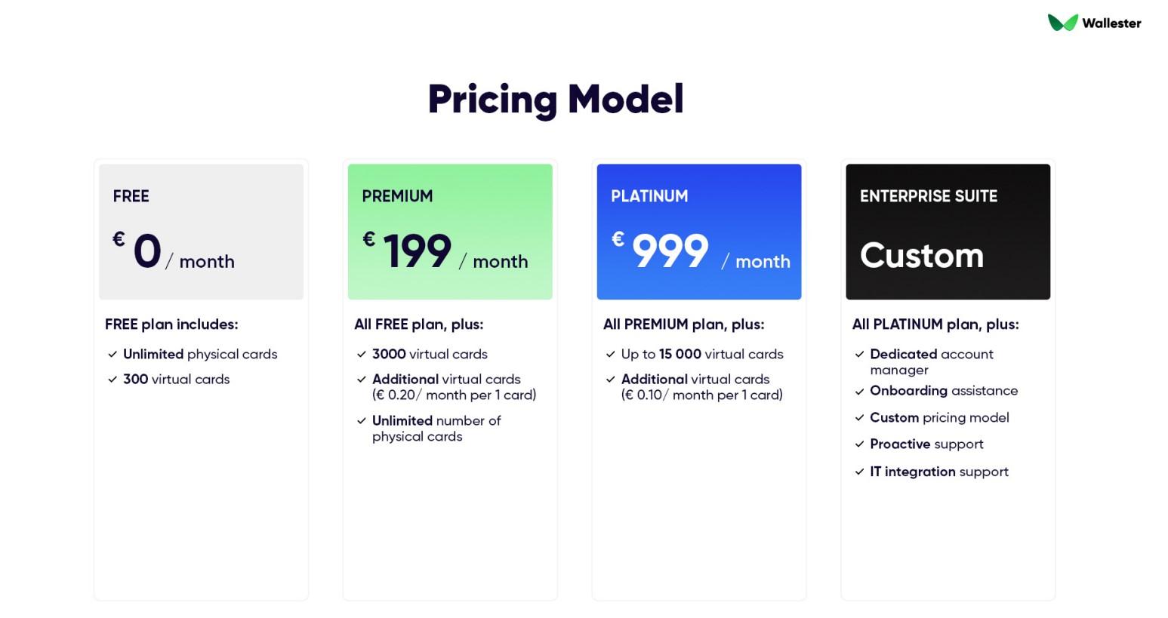Click the checkmark next to Custom pricing model

tap(859, 418)
